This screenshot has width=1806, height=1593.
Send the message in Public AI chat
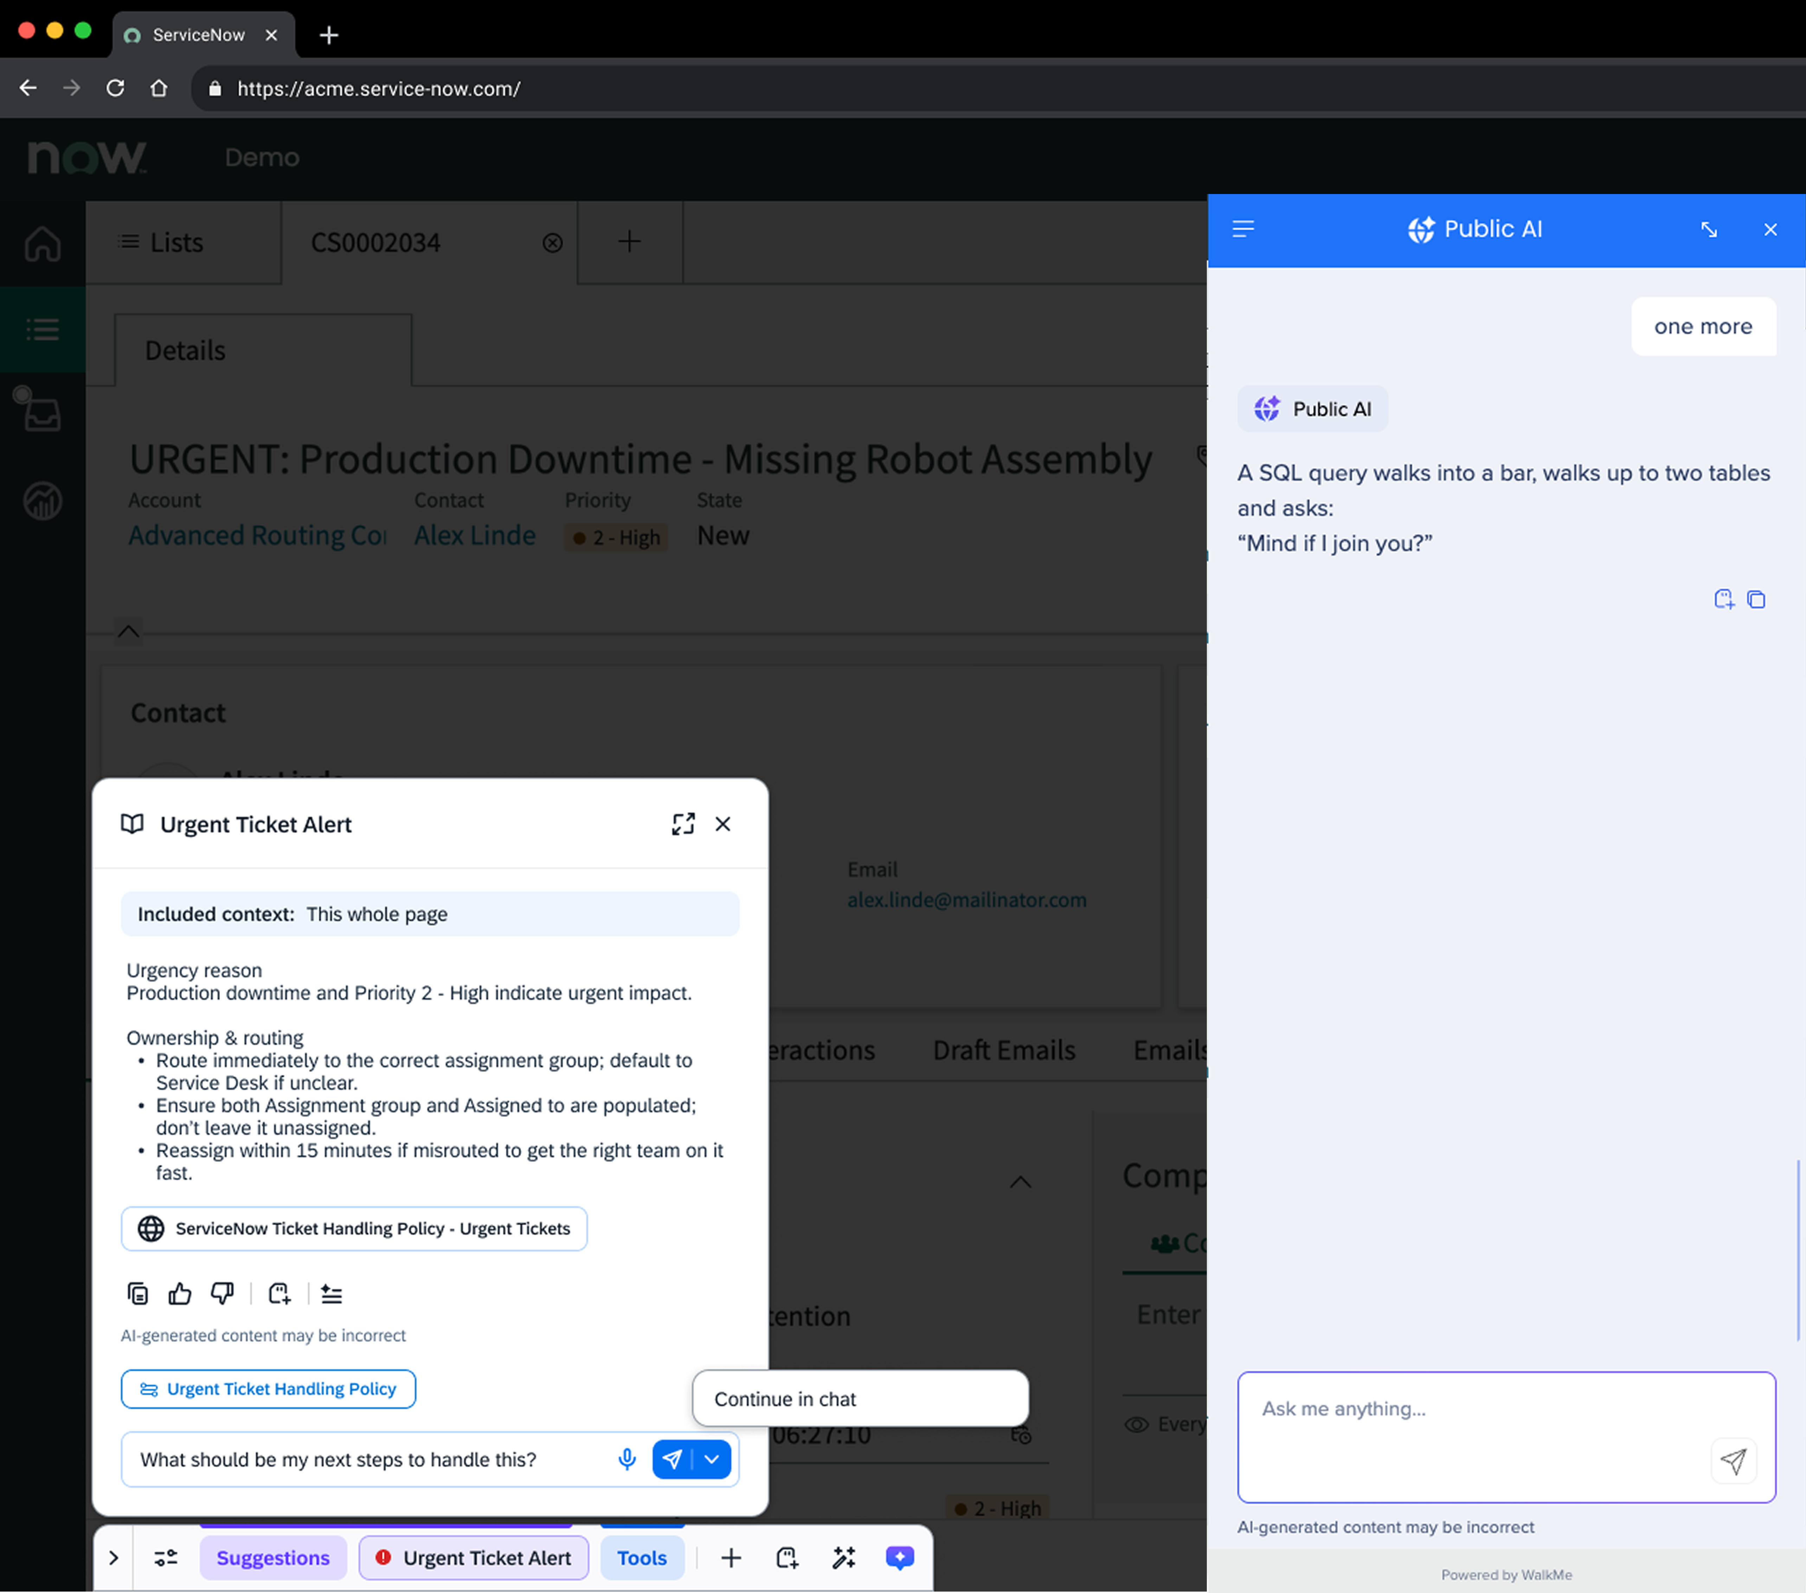(x=1734, y=1462)
